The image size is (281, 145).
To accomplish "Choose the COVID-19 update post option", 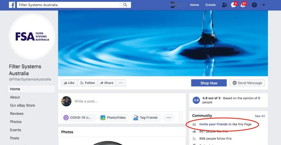I will tap(79, 118).
